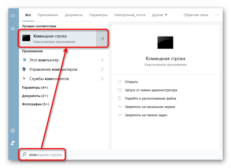
Task: Click the run as administrator shield icon
Action: 120,90
